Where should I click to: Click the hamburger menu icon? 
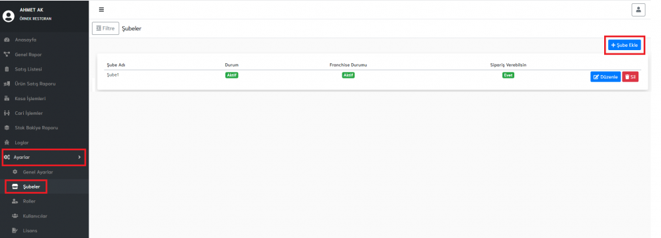[101, 10]
